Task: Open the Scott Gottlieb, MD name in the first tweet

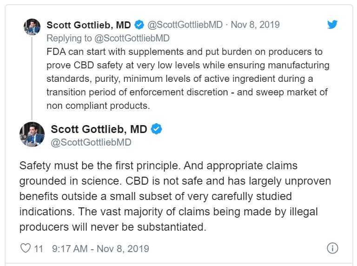Action: click(x=89, y=25)
